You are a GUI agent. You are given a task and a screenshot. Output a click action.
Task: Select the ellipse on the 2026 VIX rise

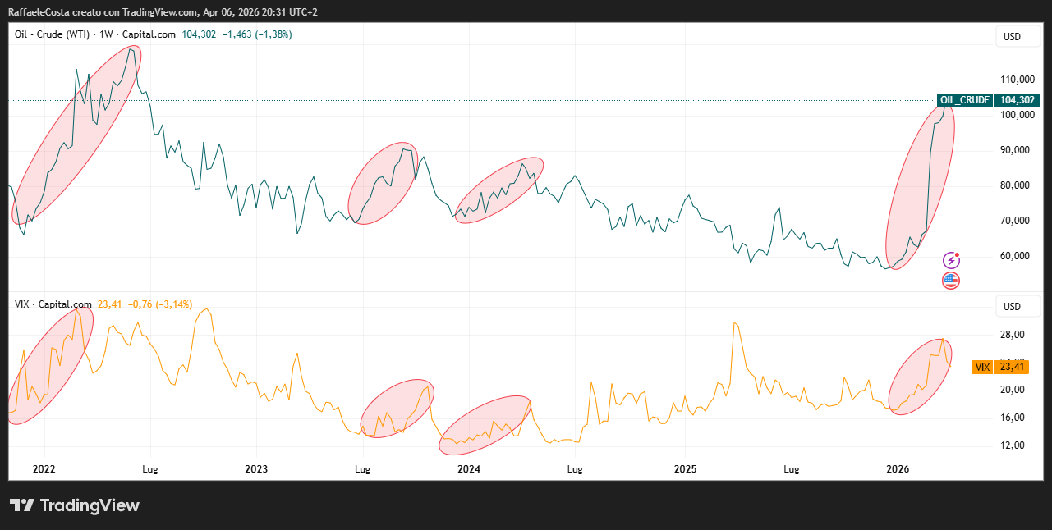coord(920,377)
